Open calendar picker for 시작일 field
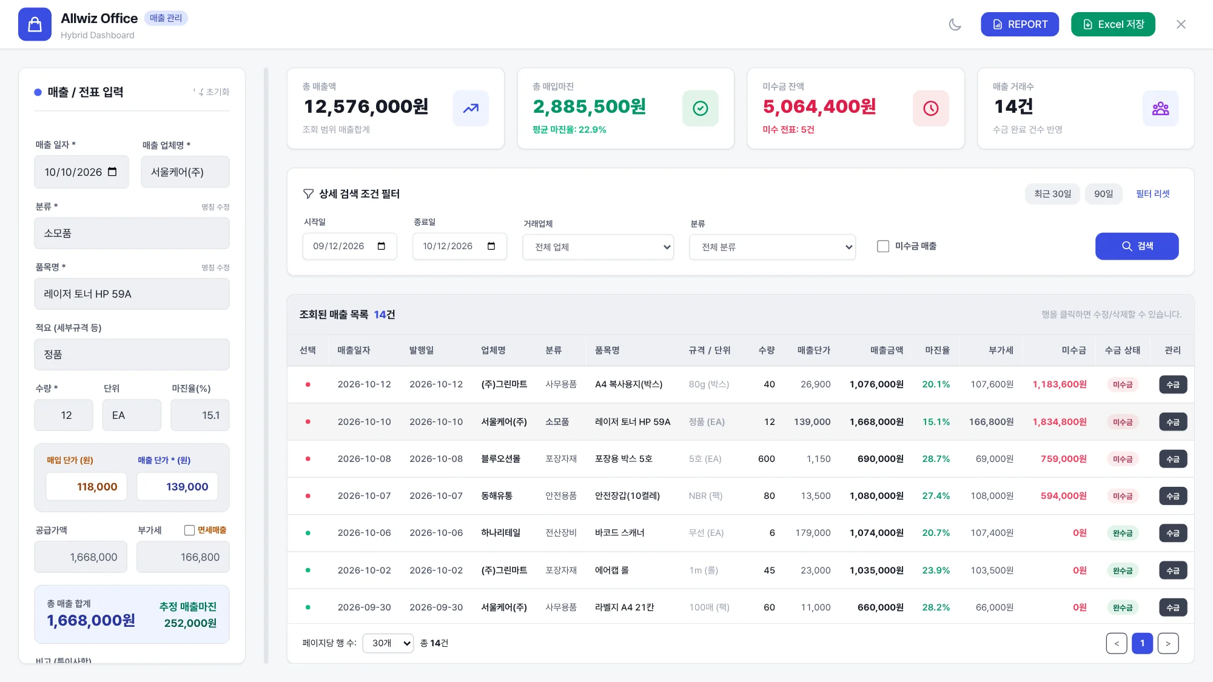The width and height of the screenshot is (1213, 682). pos(381,246)
